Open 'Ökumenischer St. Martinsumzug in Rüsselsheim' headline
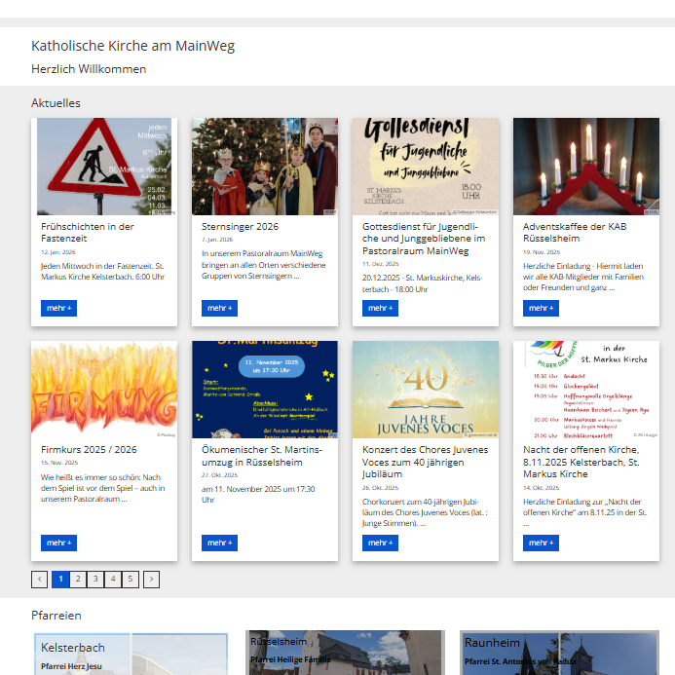This screenshot has height=675, width=675. 253,456
